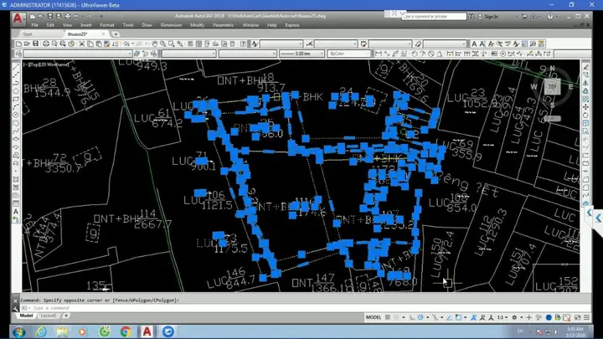Open the Help question mark toolbar icon
Screen dimensions: 603x339
coord(243,44)
